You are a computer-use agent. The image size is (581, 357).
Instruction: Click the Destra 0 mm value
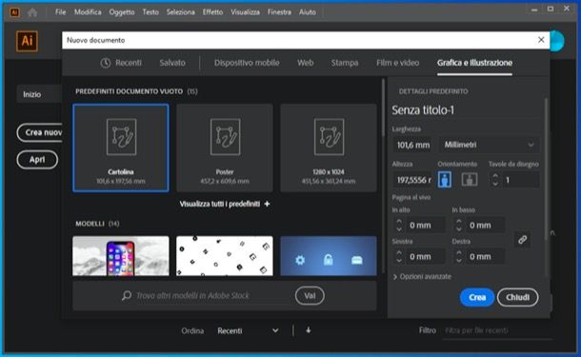(x=485, y=257)
